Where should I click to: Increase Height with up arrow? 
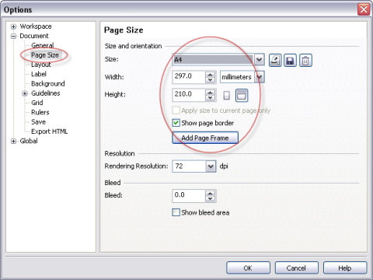tap(210, 92)
